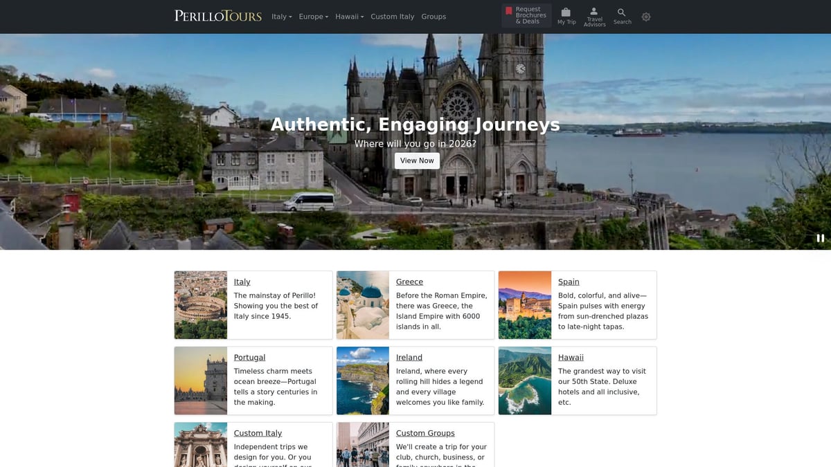Click the Request Brochures & Deals button

[x=526, y=16]
